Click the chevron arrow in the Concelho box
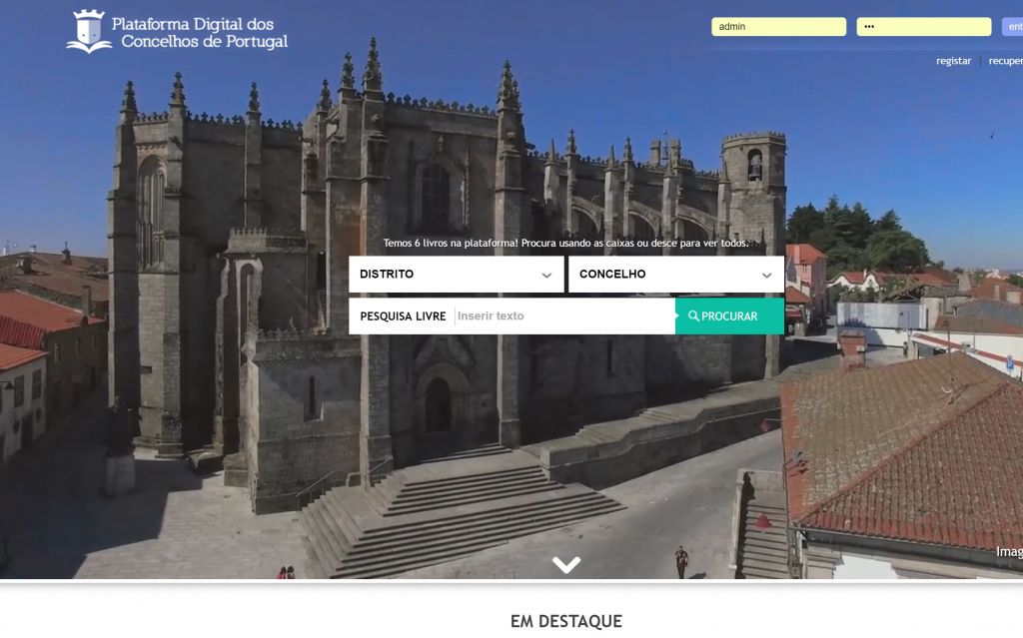 (x=766, y=276)
